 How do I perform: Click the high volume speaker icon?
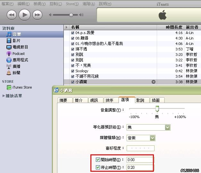(81, 15)
